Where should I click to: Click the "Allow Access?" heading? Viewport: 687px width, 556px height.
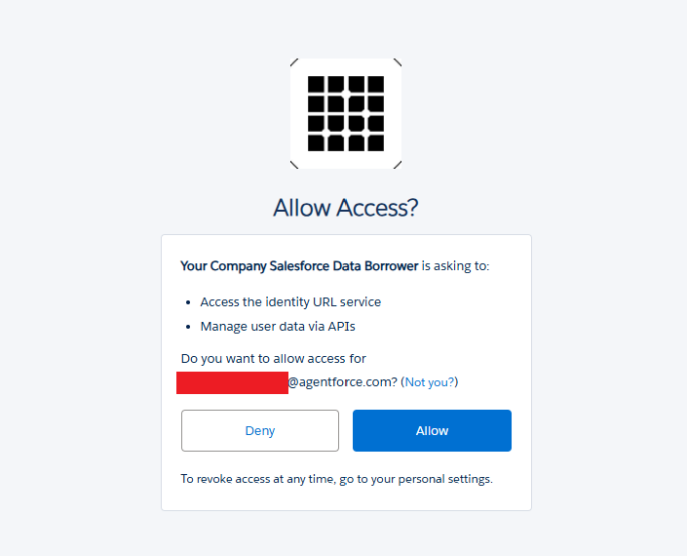coord(346,208)
